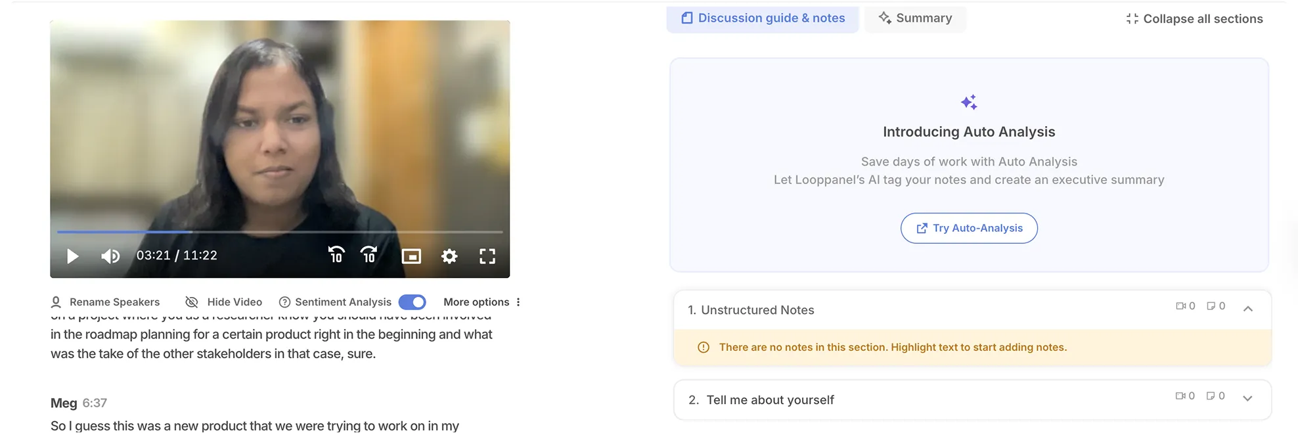Play the interview video

coord(72,256)
